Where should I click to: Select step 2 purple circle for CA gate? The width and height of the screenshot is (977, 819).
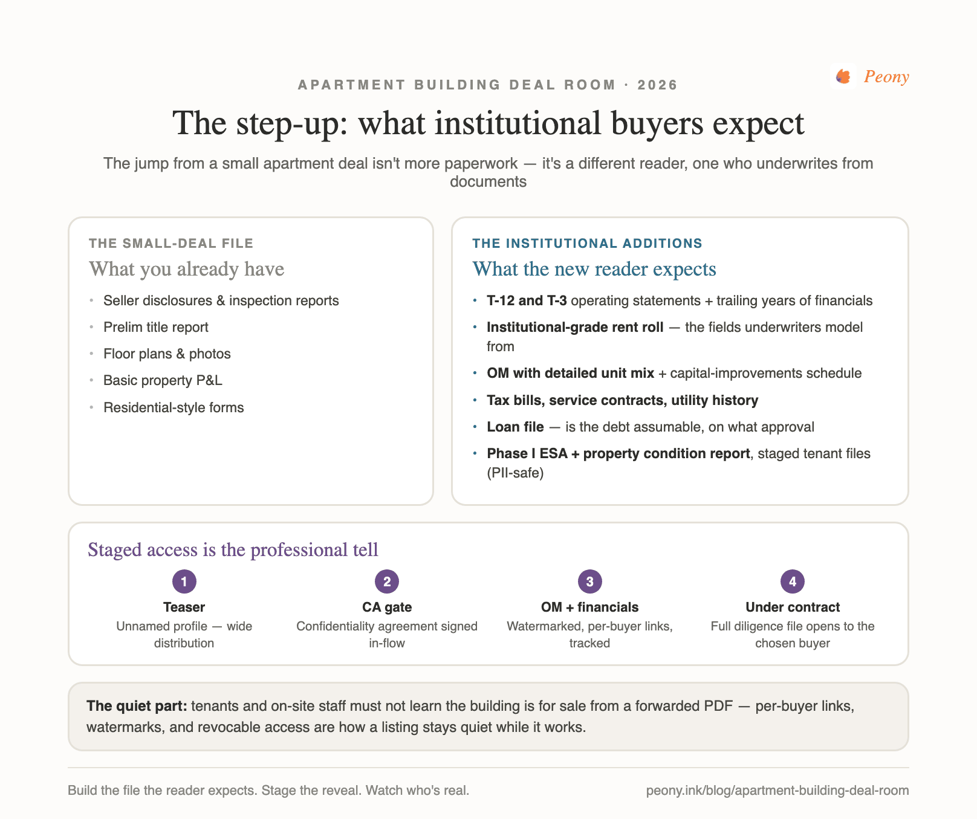click(x=387, y=581)
